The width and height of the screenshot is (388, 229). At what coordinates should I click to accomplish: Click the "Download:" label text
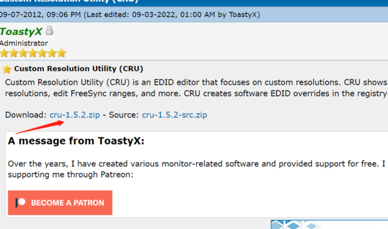coord(26,115)
